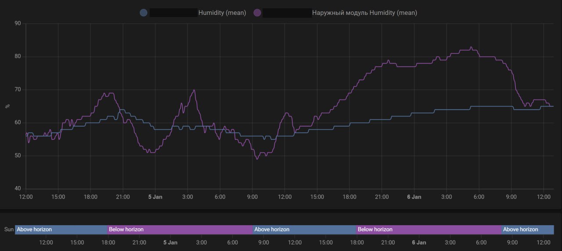Click '6 Jan' on Sun timeline axis
Image resolution: width=562 pixels, height=251 pixels.
[419, 243]
